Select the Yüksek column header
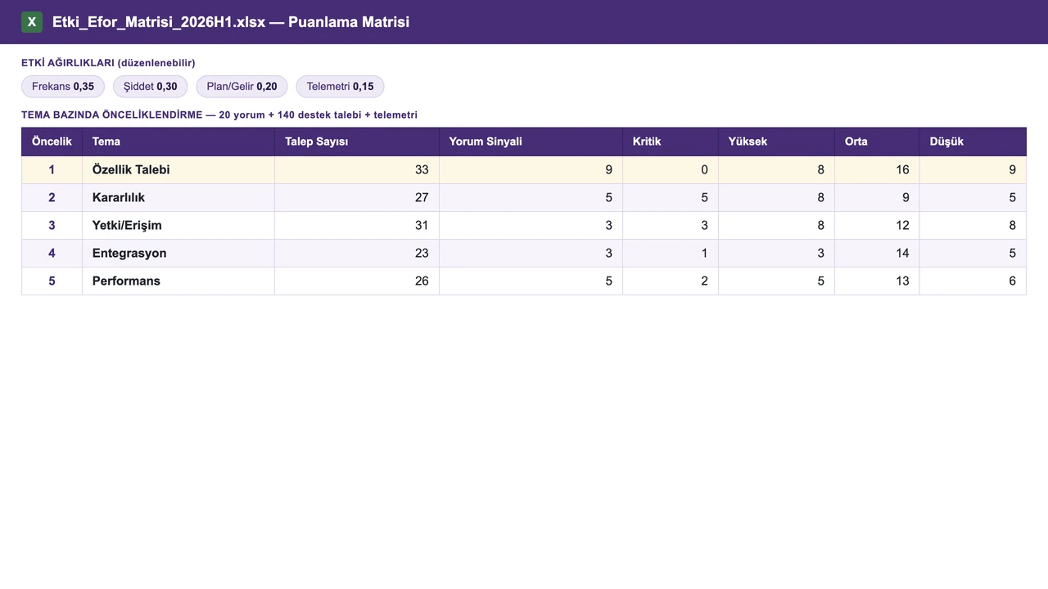The image size is (1048, 589). click(x=777, y=142)
